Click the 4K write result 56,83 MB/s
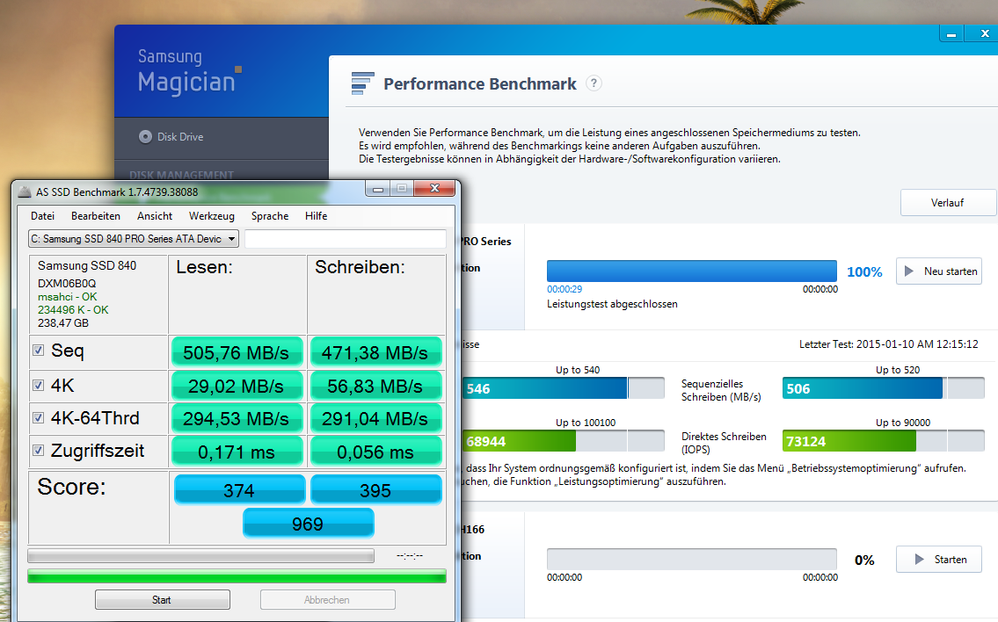Viewport: 998px width, 622px height. tap(375, 386)
